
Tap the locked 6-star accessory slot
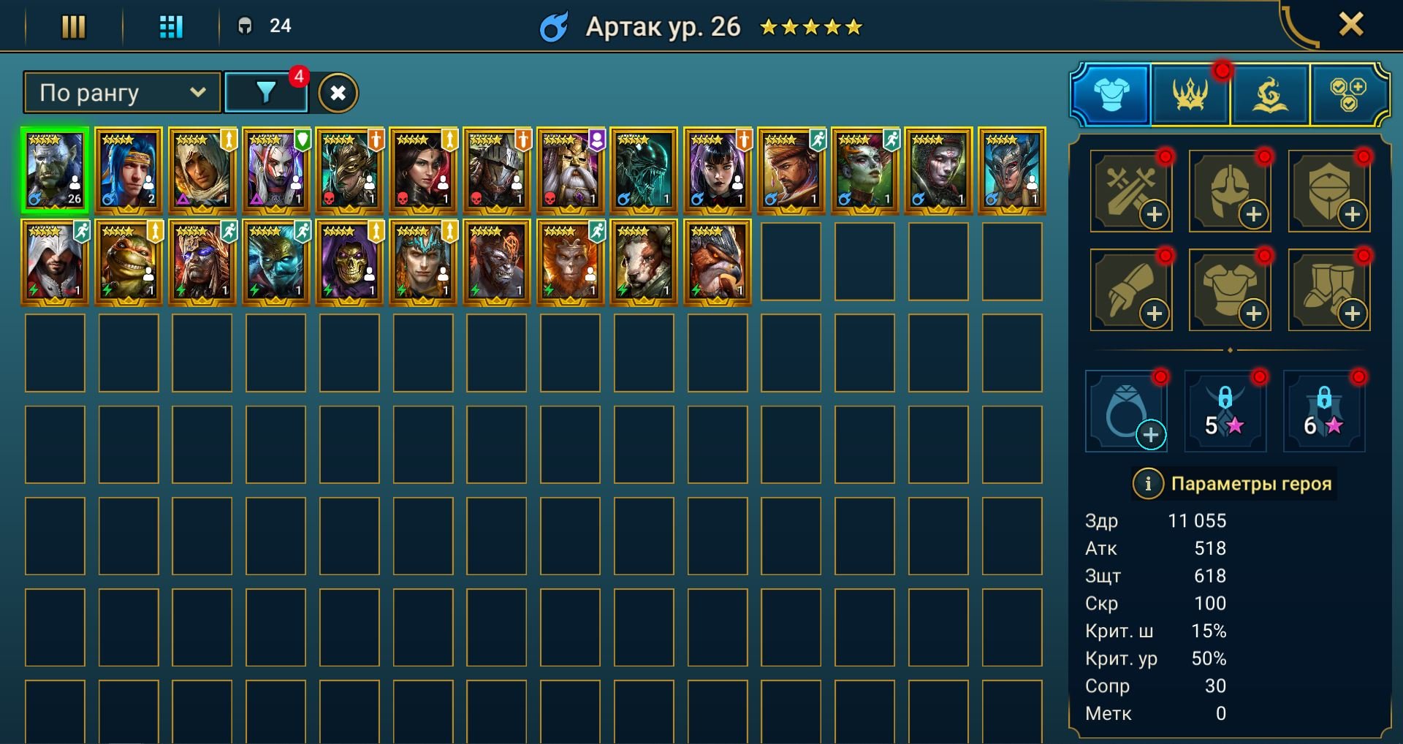[x=1324, y=411]
